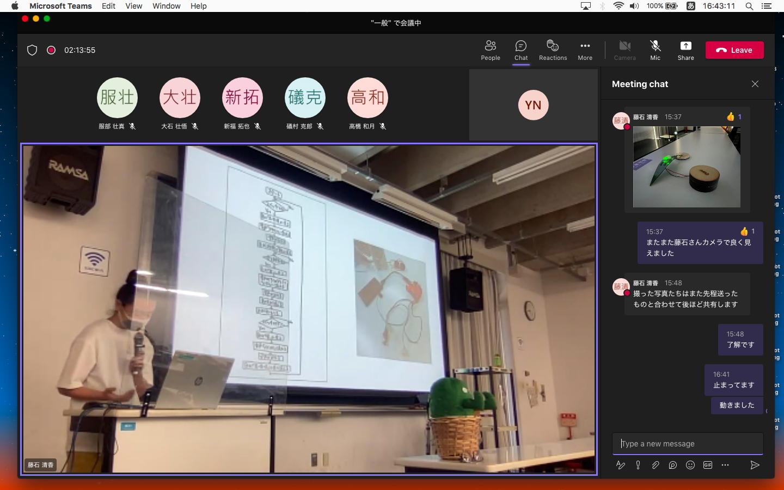Open the emoji picker
This screenshot has width=784, height=490.
pyautogui.click(x=690, y=465)
